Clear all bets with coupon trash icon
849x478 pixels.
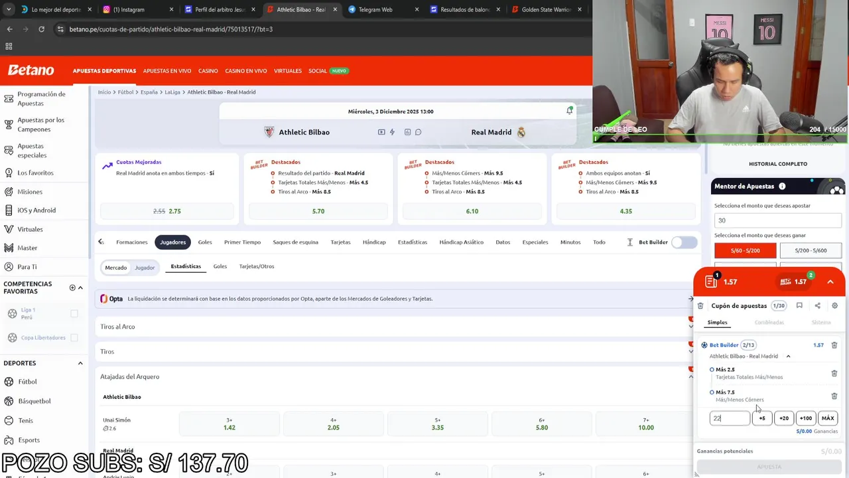click(x=700, y=306)
